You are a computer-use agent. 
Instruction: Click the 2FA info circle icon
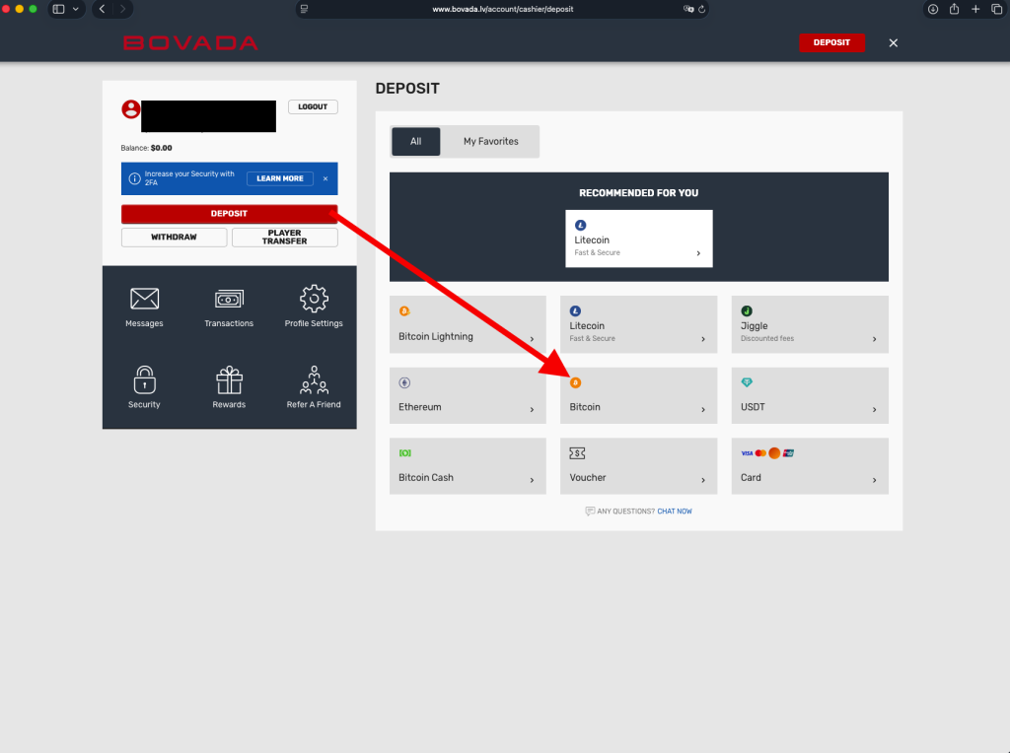click(134, 178)
